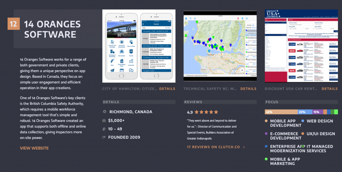Click the UX/UI Design focus label
The width and height of the screenshot is (342, 172).
pyautogui.click(x=321, y=134)
